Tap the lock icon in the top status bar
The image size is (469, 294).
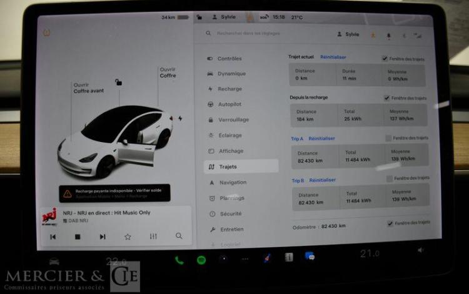tap(199, 17)
